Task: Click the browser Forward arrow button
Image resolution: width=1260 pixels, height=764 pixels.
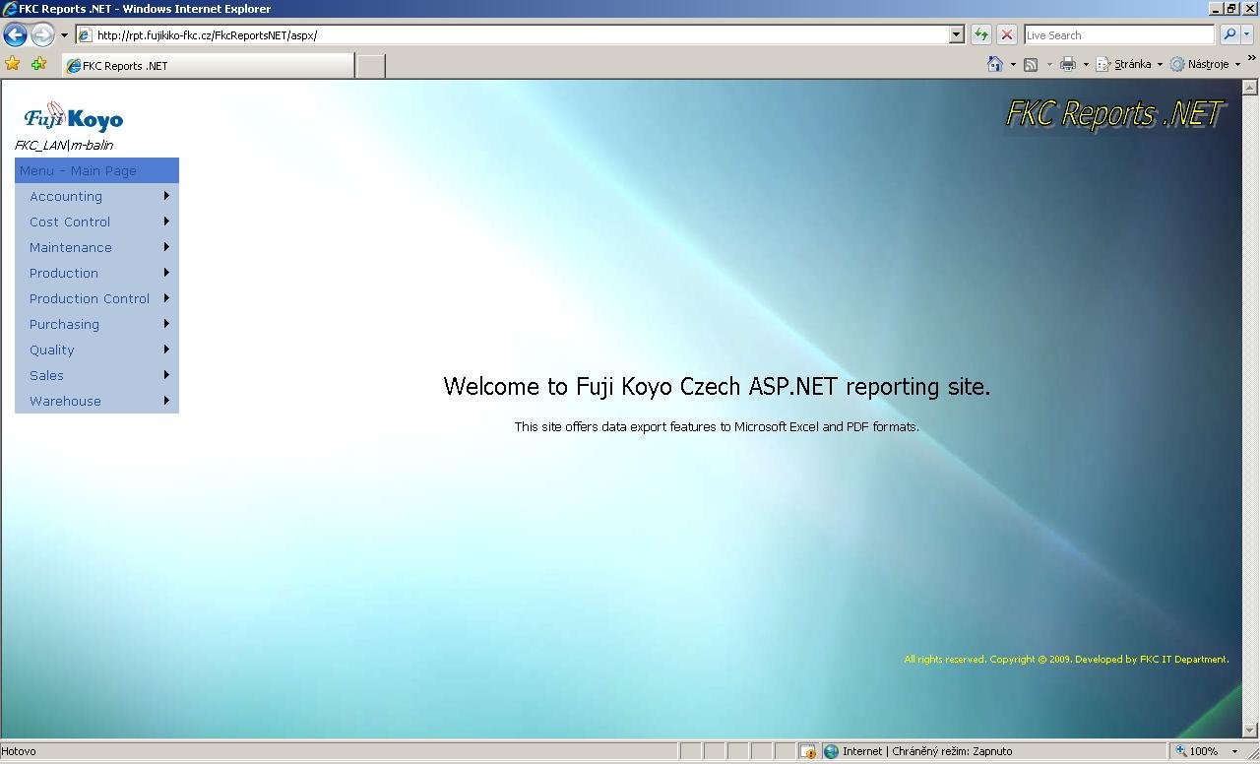Action: pyautogui.click(x=42, y=34)
